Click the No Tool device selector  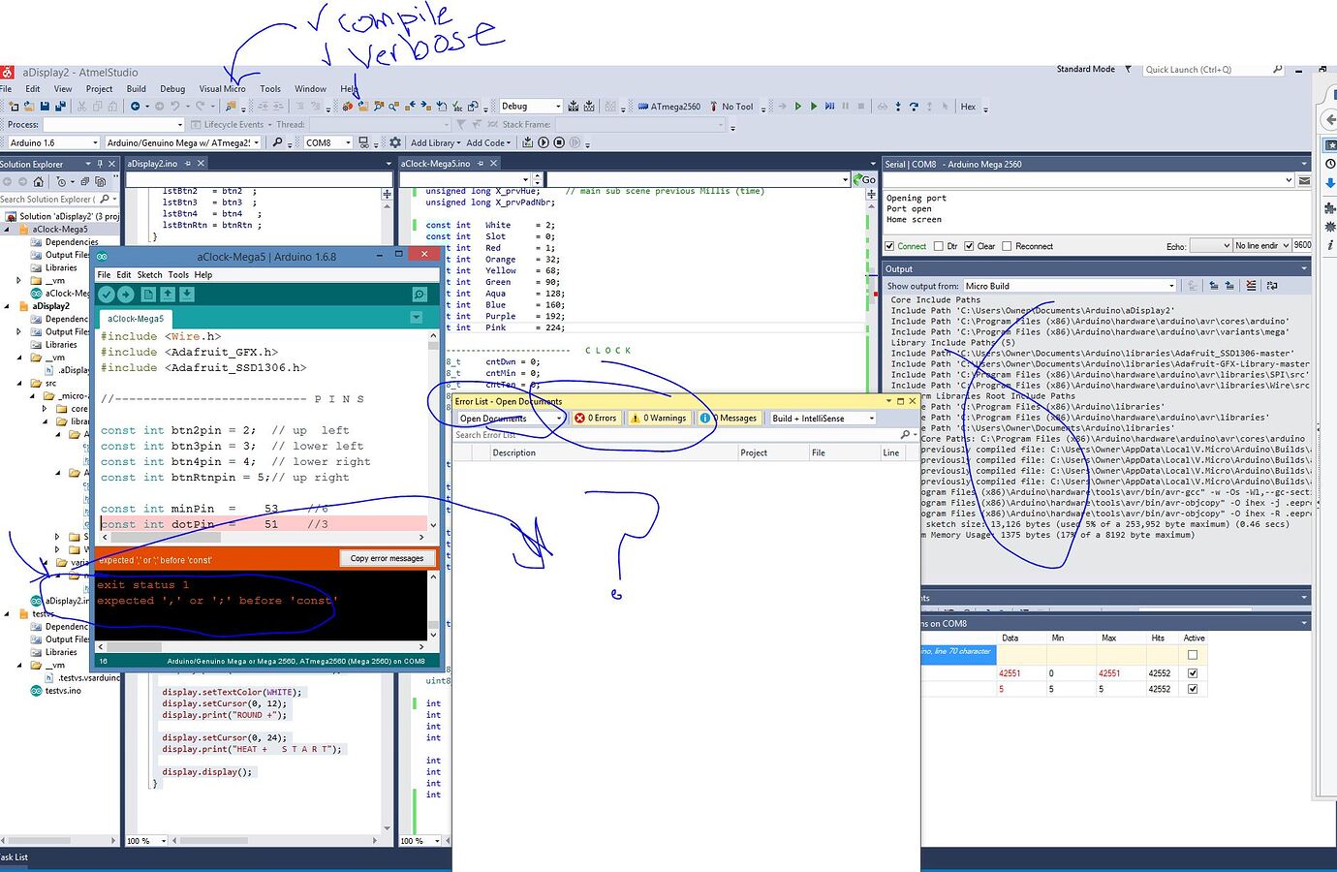(x=731, y=107)
